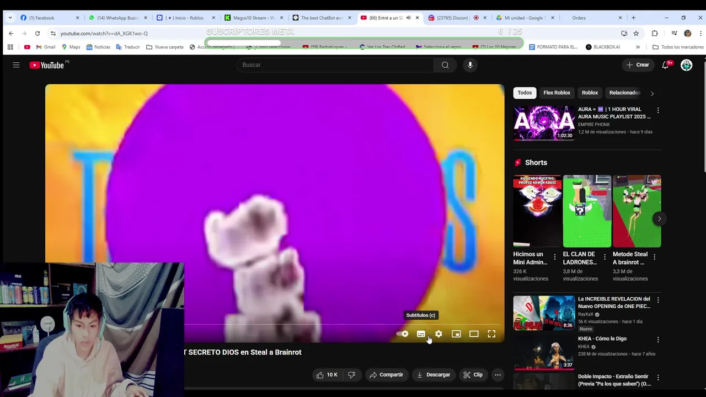Click the search magnifier button
The height and width of the screenshot is (397, 706).
click(445, 65)
